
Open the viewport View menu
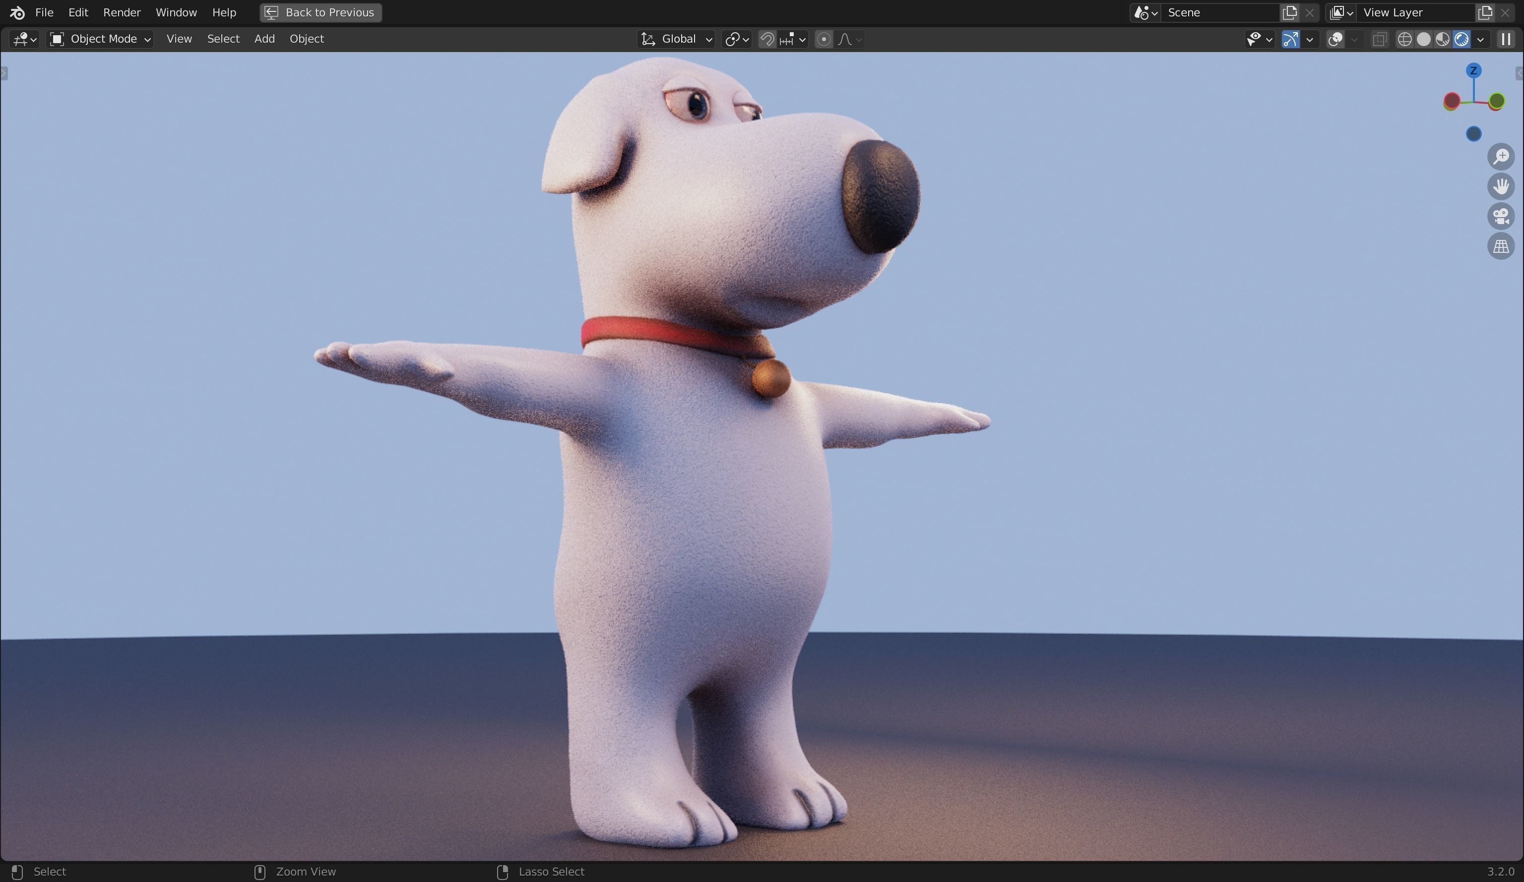point(179,39)
